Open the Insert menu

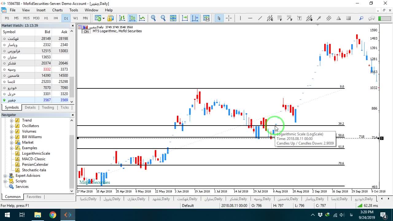tap(41, 10)
